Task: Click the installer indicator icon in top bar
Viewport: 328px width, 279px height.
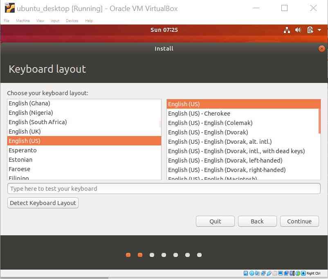Action: pos(310,30)
